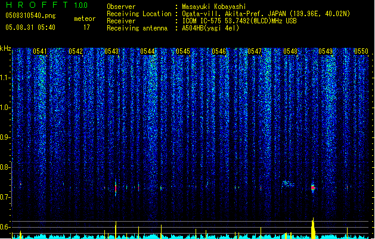This screenshot has width=375, height=239.
Task: Select receiver text ICOM IC-575 53.7492 MHz USB
Action: [x=239, y=21]
